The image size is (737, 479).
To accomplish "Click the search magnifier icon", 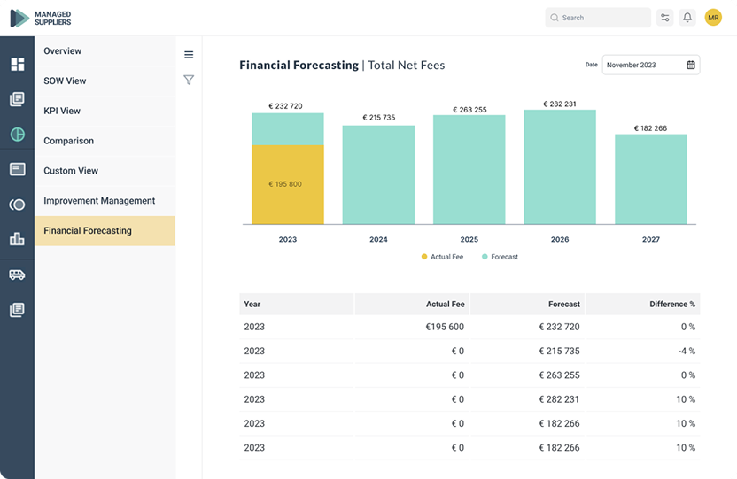I will [x=555, y=18].
